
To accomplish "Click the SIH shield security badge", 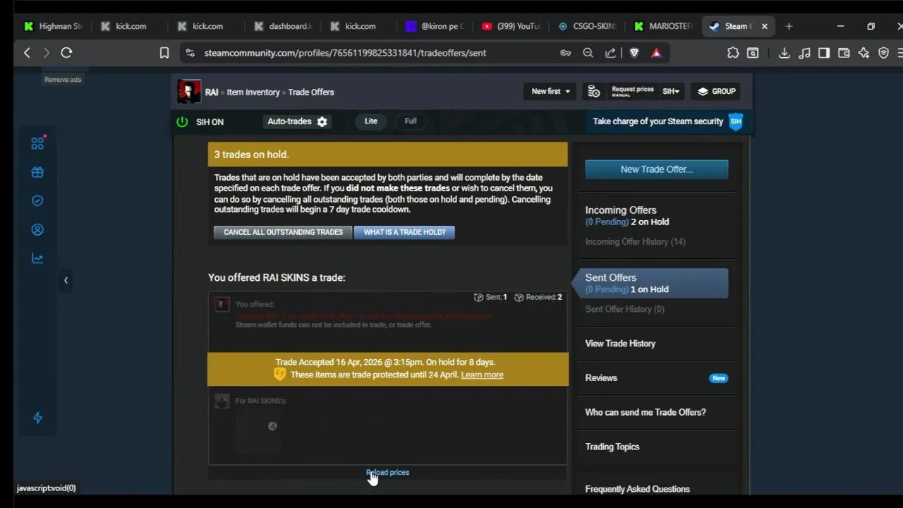I will 736,121.
